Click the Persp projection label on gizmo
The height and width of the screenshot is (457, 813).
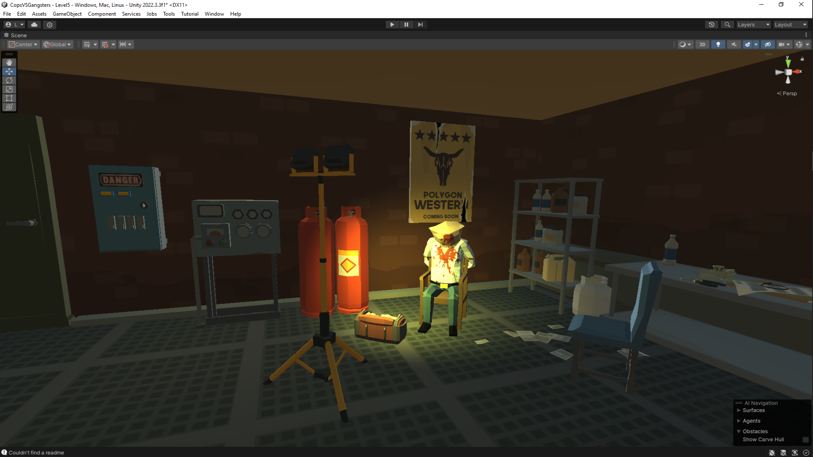(x=789, y=94)
